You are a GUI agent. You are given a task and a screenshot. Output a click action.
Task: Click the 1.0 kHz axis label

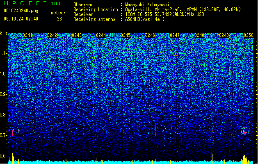[x=4, y=74]
